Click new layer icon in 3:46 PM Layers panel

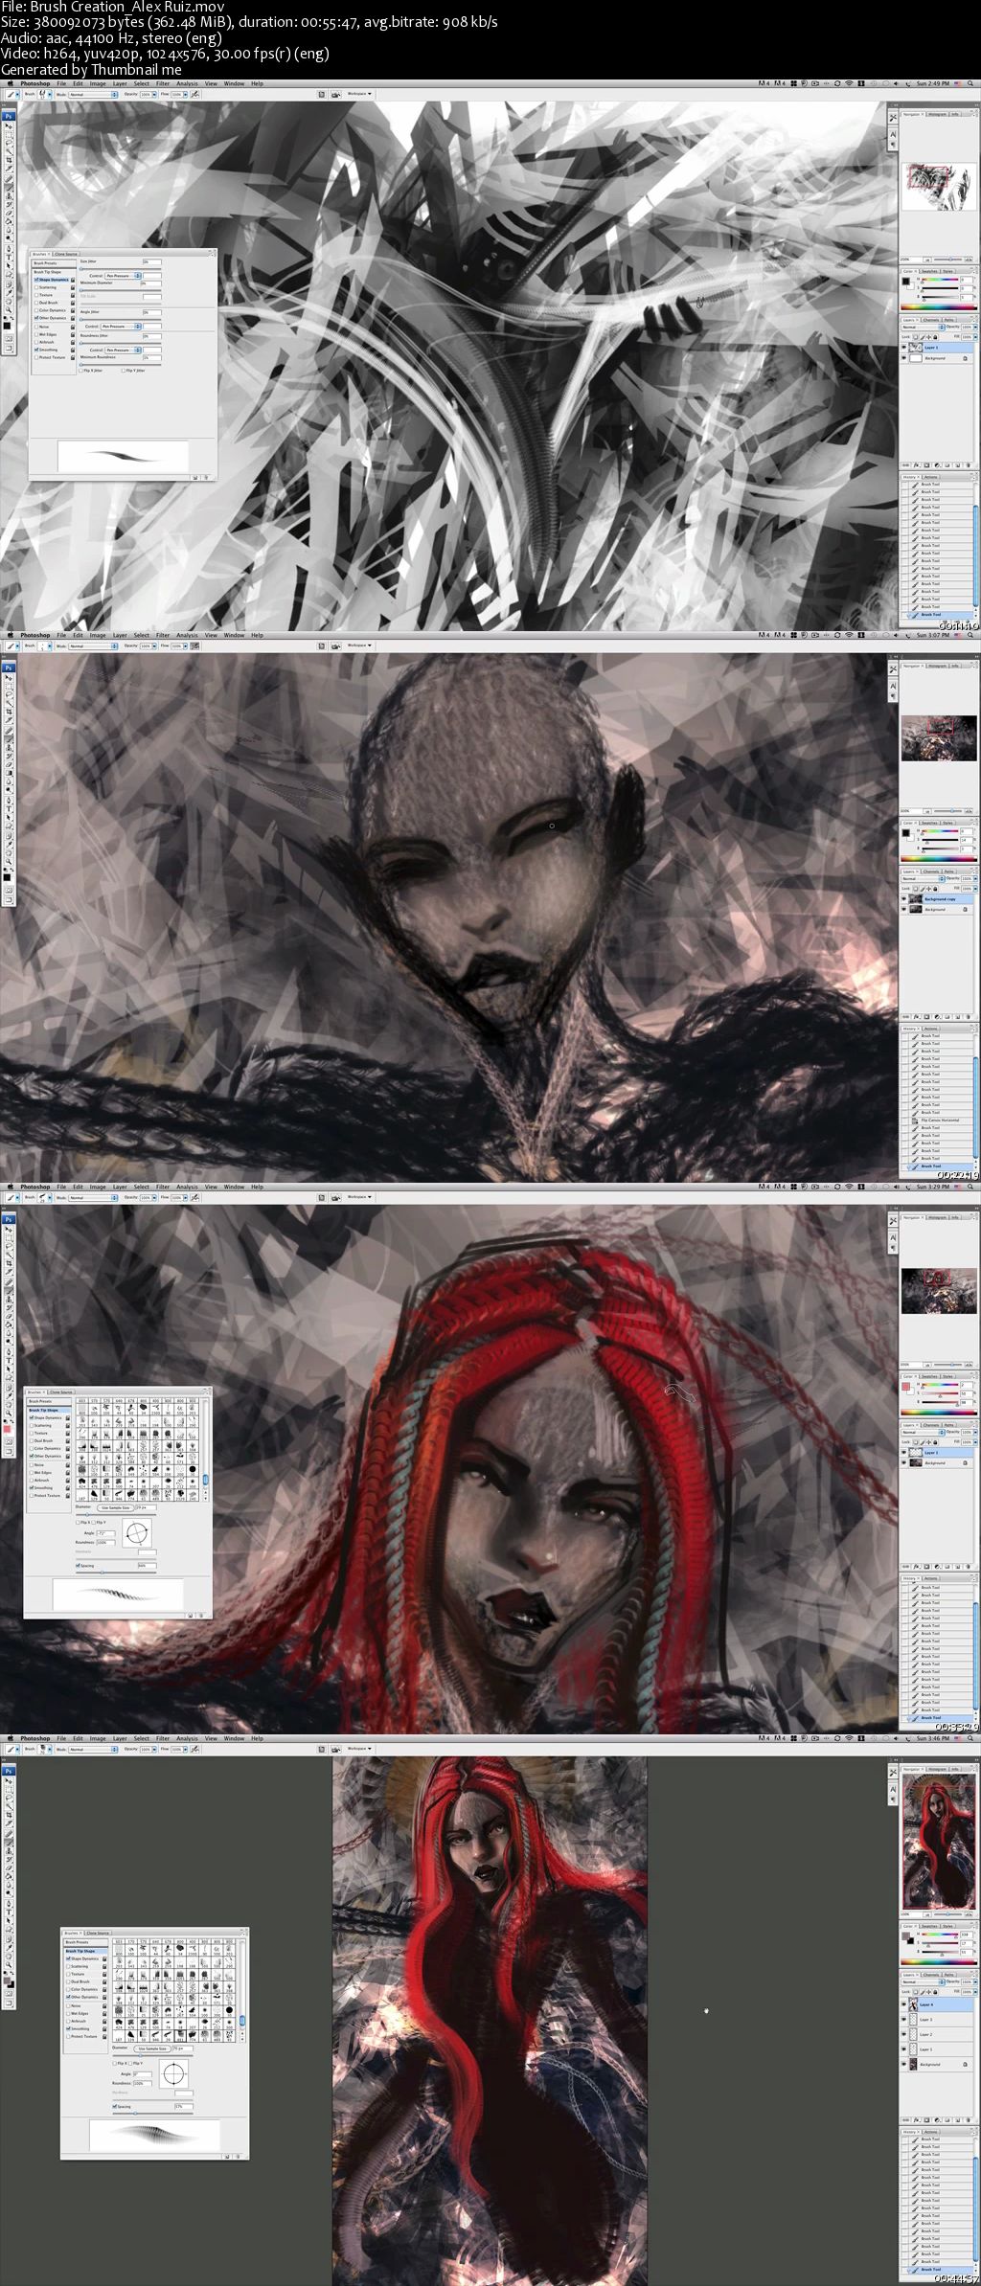click(x=958, y=2119)
